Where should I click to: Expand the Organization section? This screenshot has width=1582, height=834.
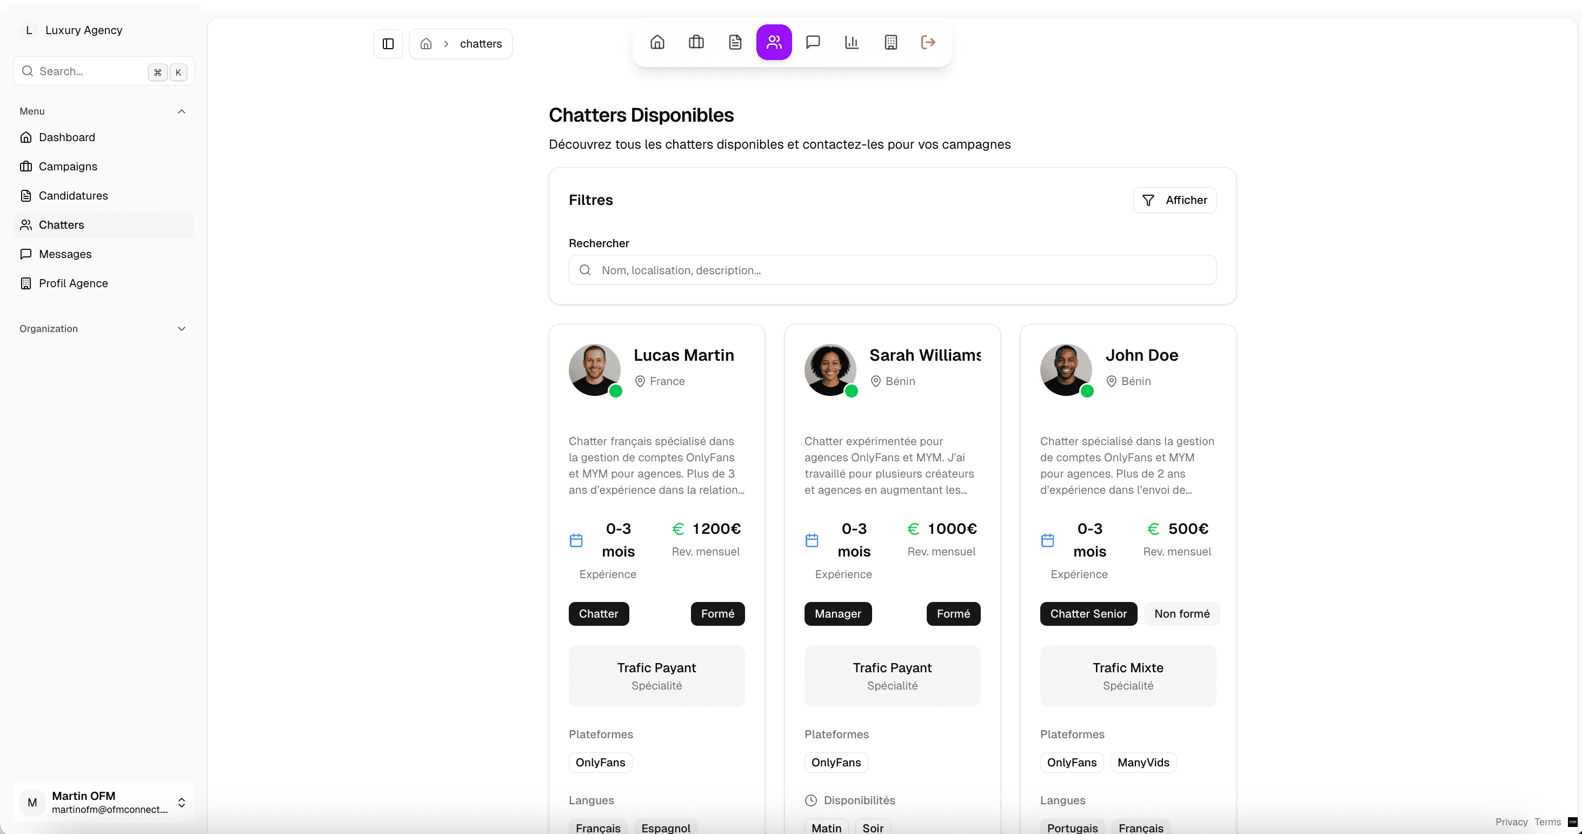click(181, 328)
